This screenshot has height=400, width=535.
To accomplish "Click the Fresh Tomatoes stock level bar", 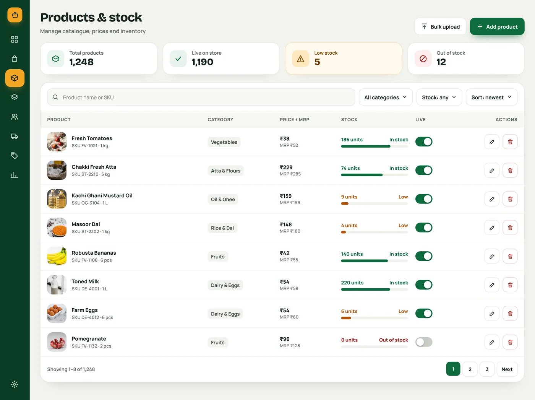I will (374, 146).
